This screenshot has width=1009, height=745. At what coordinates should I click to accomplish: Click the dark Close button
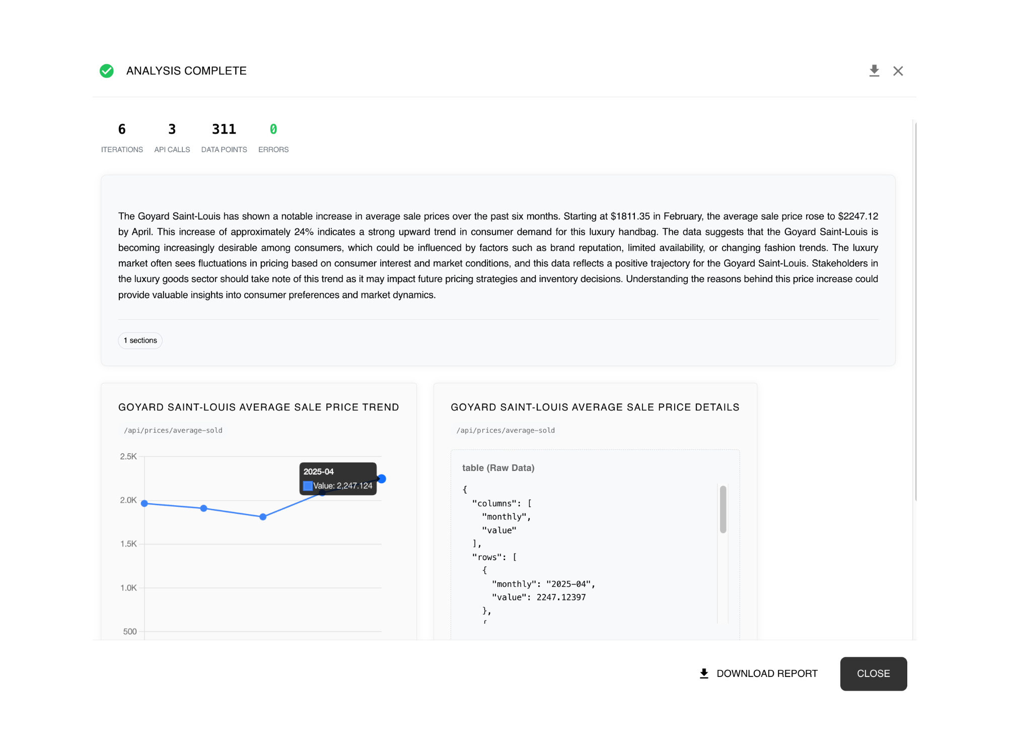tap(873, 673)
